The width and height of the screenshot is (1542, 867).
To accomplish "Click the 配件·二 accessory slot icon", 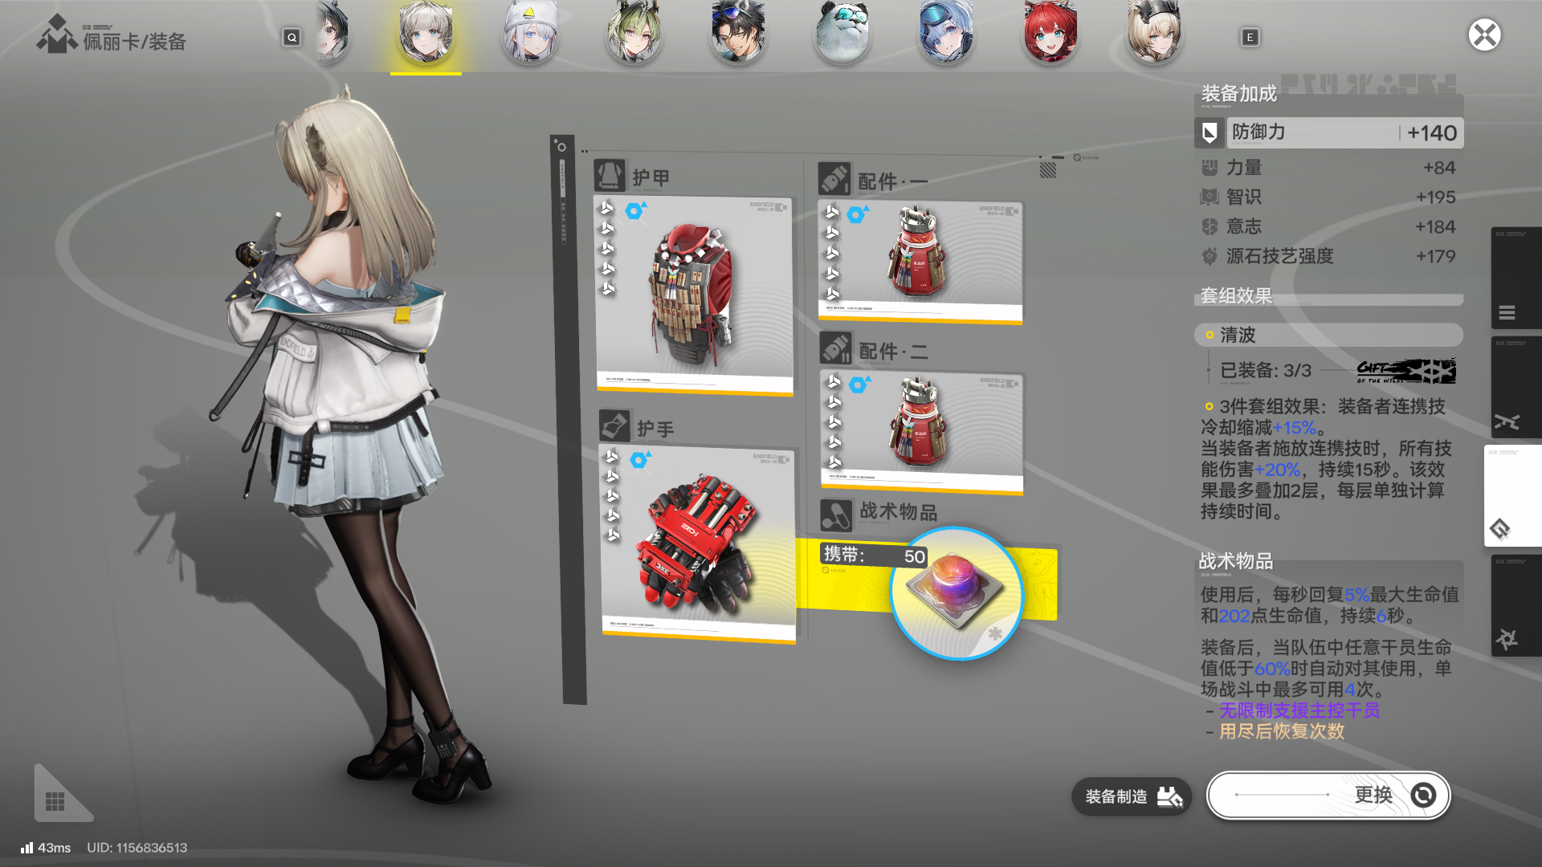I will click(x=836, y=348).
